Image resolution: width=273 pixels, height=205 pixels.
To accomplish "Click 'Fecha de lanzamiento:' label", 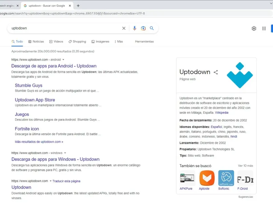I will pos(196,120).
